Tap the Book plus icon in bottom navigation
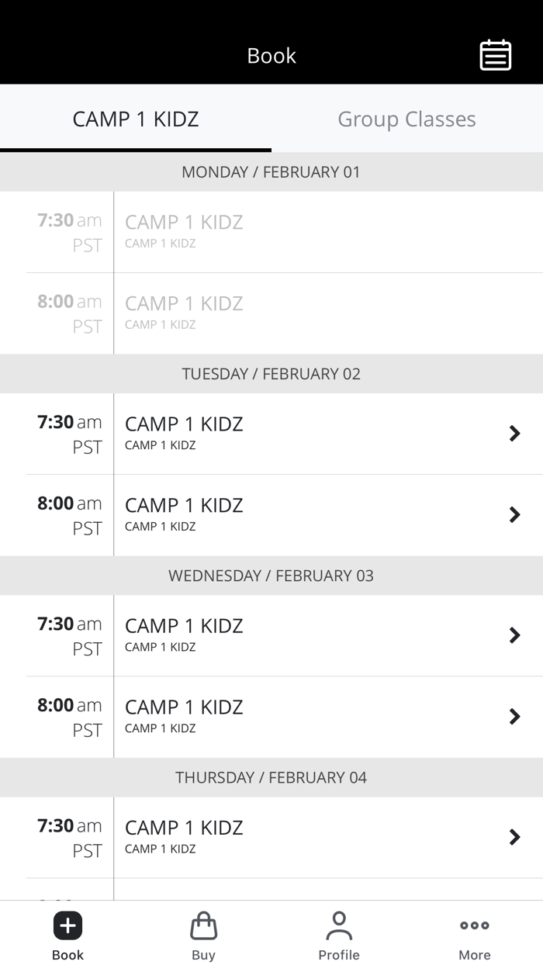 67,925
